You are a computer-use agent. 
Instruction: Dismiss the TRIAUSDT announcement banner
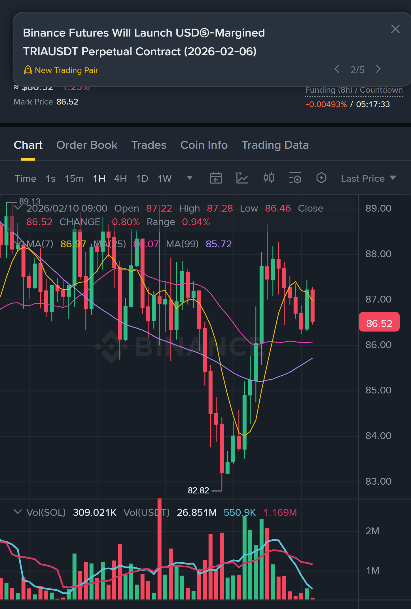[395, 29]
